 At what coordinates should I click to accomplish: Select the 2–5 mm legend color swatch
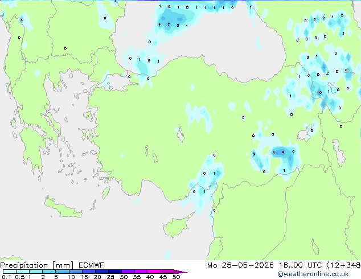coord(49,272)
